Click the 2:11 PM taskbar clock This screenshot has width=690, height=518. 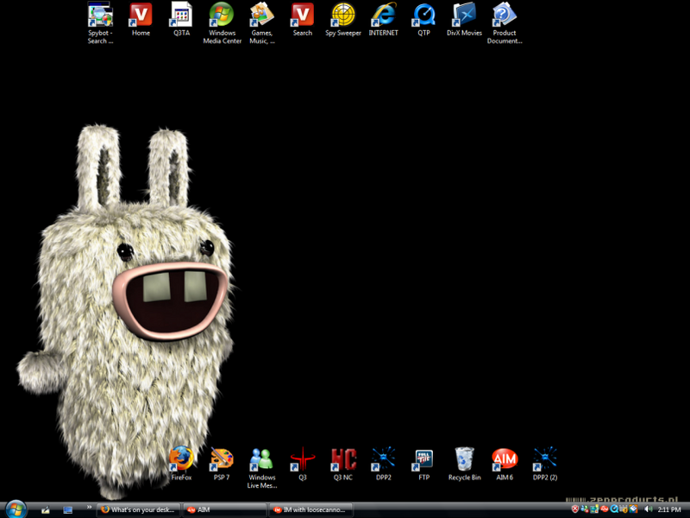(x=669, y=509)
